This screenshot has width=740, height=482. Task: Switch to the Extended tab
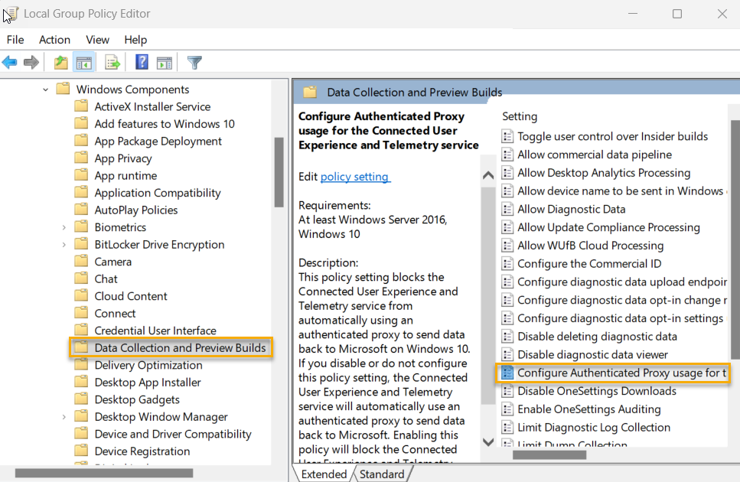point(324,474)
